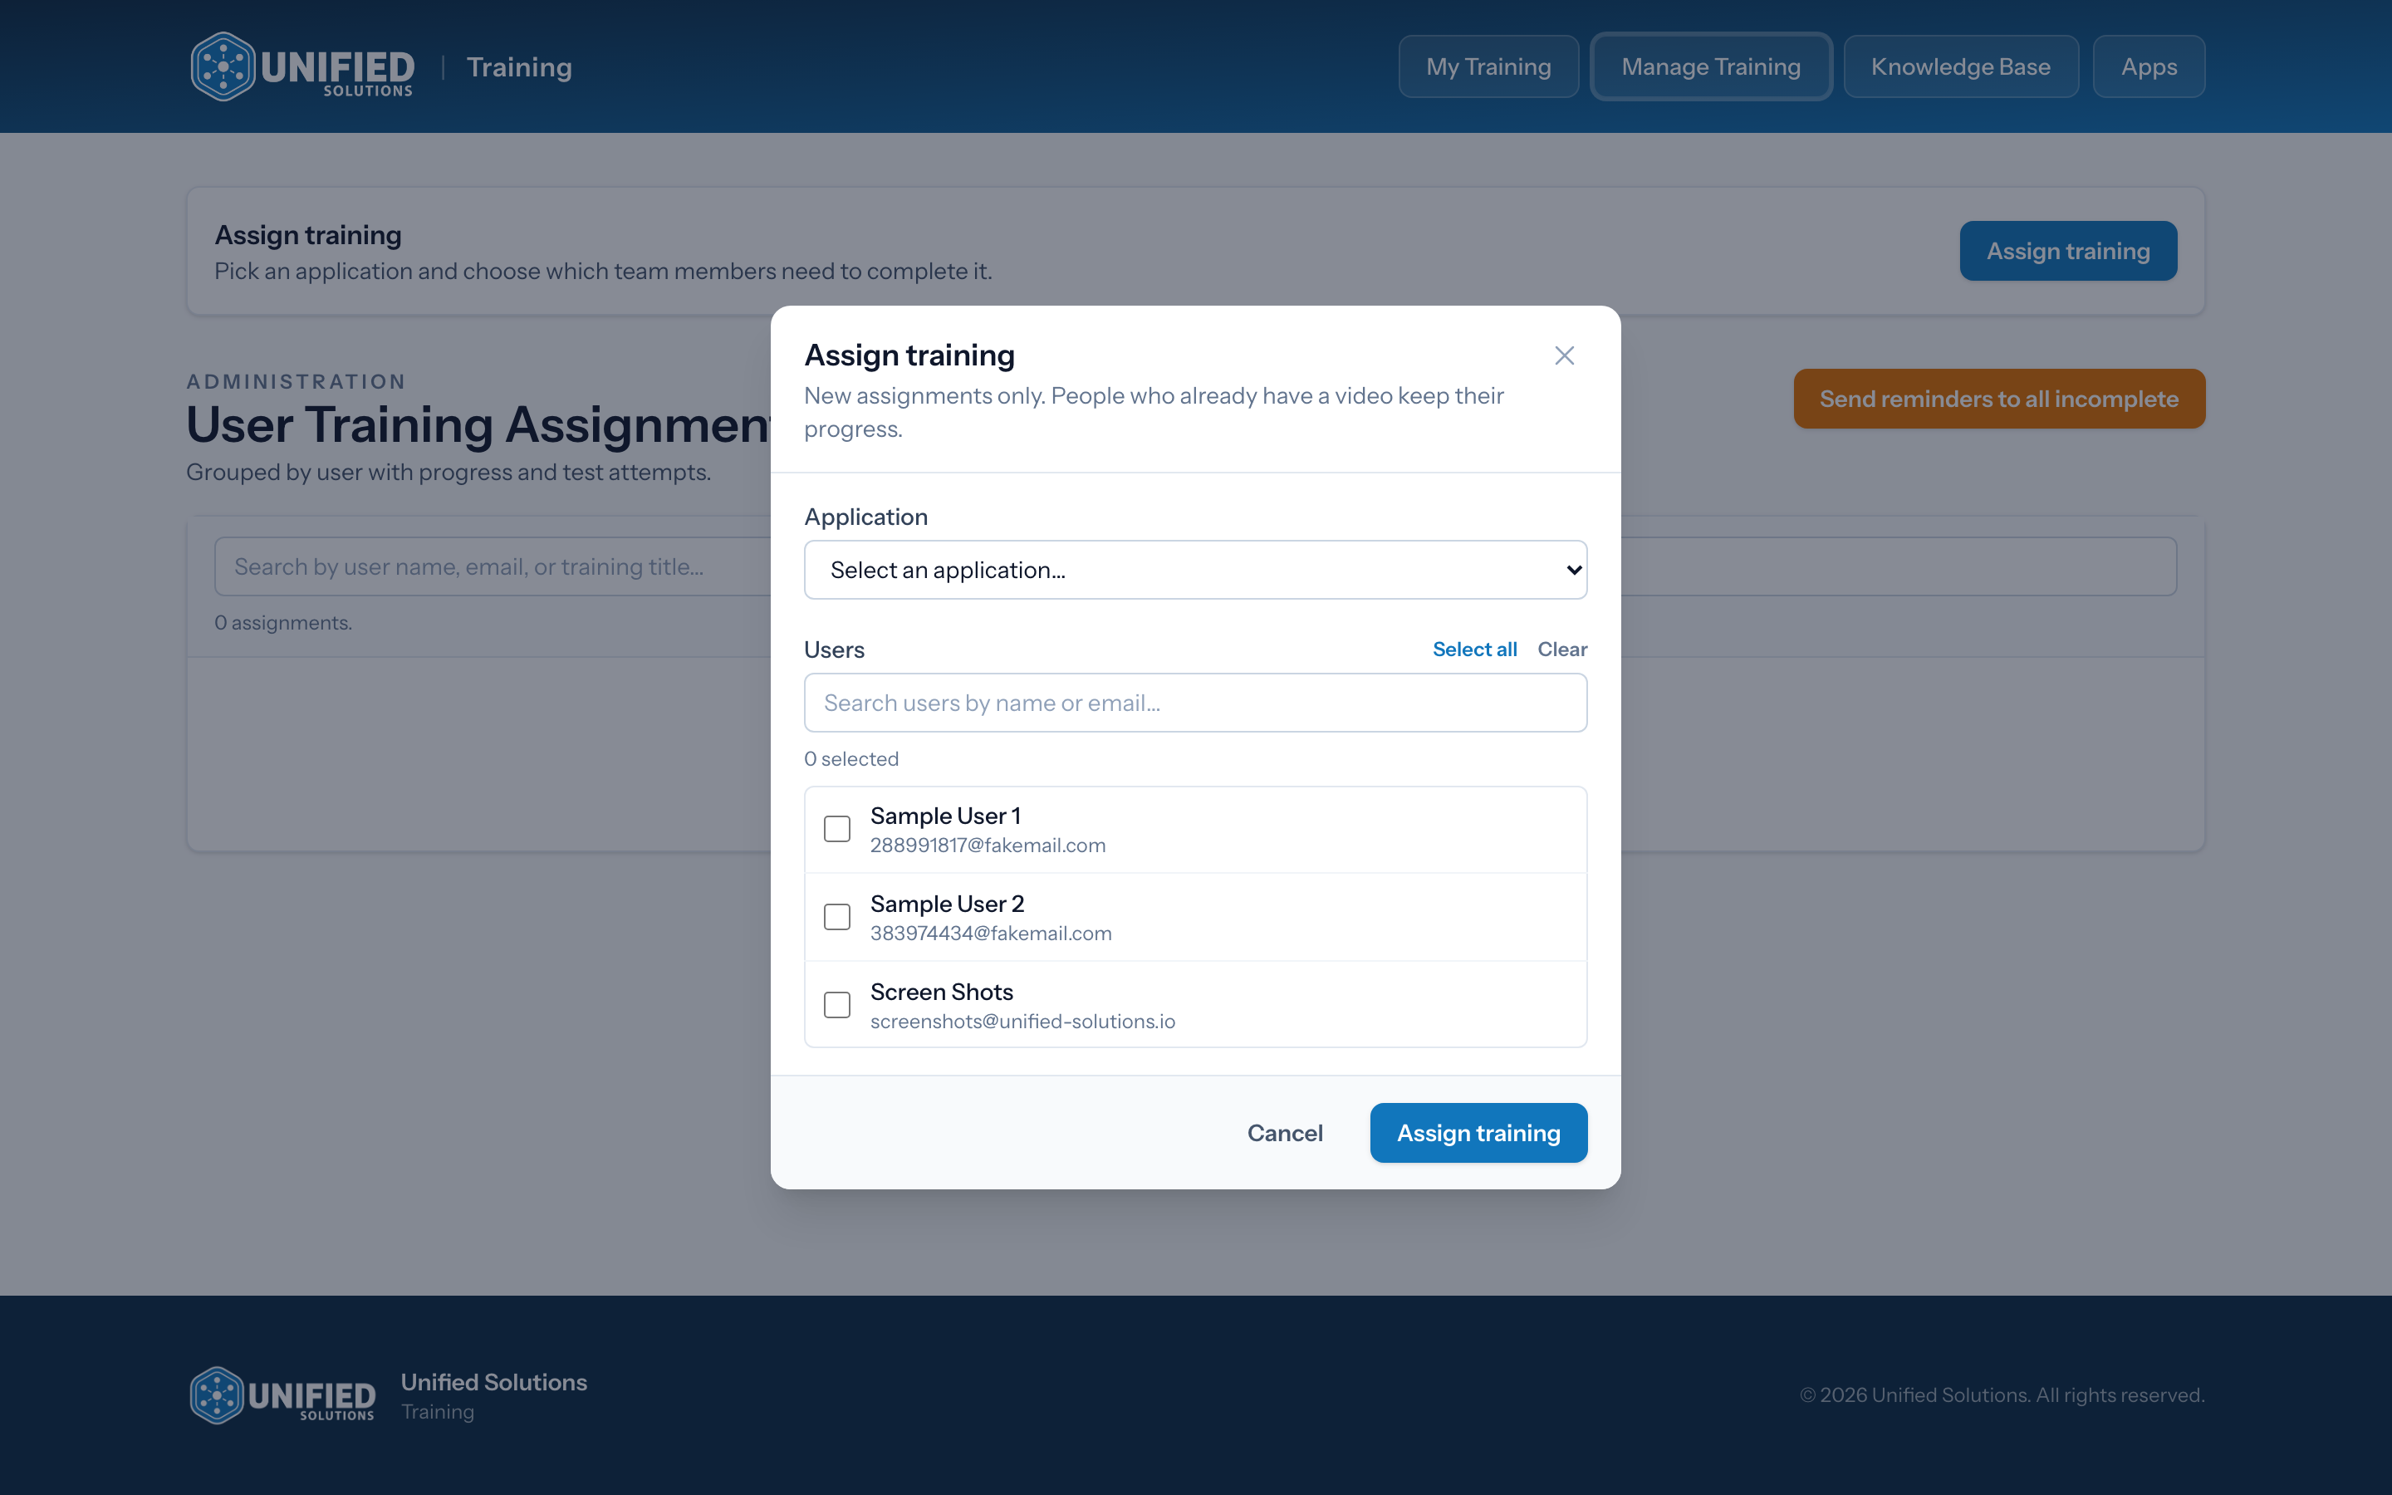Go to Knowledge Base tab
The image size is (2392, 1495).
1961,66
